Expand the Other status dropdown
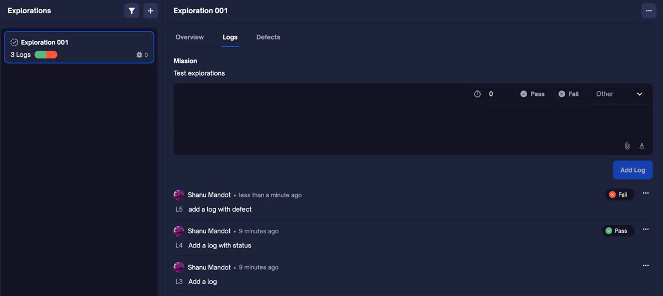The width and height of the screenshot is (663, 296). point(619,94)
